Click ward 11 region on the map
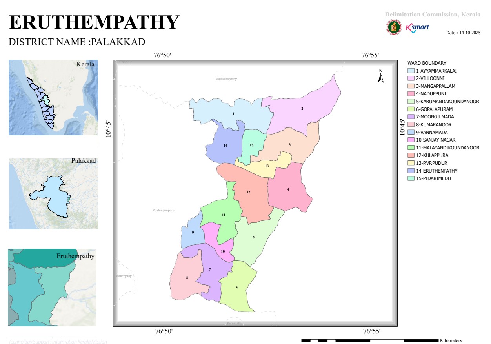 click(x=224, y=215)
